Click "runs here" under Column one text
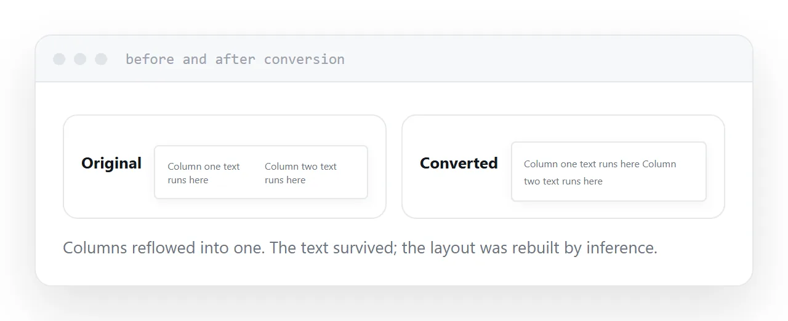Image resolution: width=788 pixels, height=321 pixels. pyautogui.click(x=188, y=180)
